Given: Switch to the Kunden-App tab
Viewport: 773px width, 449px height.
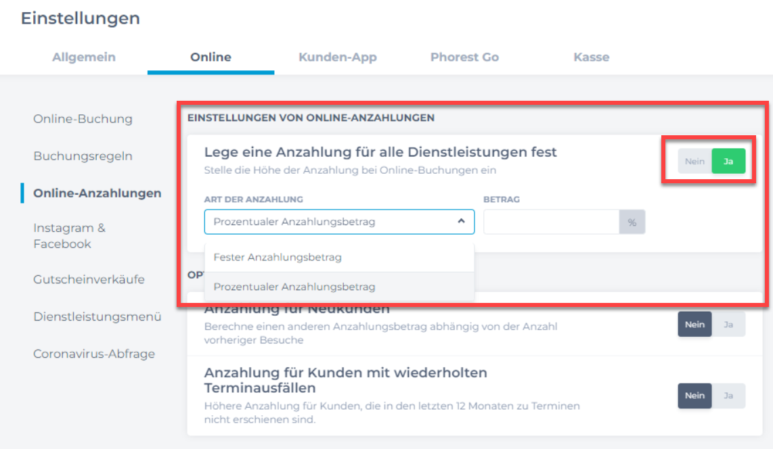Looking at the screenshot, I should pos(337,57).
